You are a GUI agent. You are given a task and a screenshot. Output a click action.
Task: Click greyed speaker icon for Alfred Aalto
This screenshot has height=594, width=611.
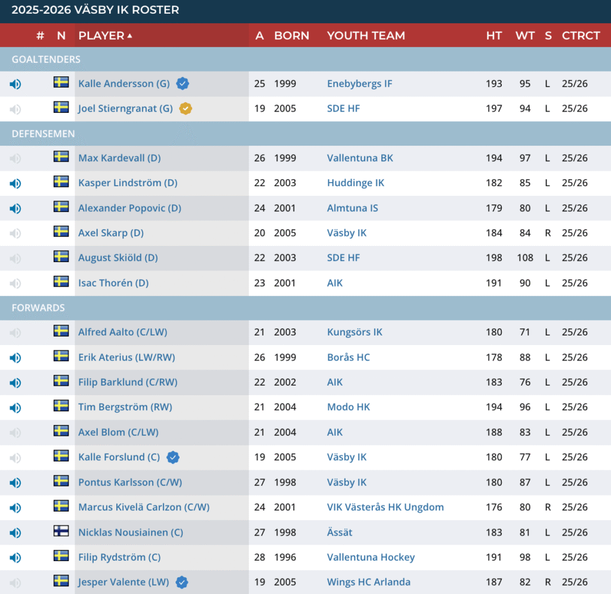pyautogui.click(x=15, y=333)
